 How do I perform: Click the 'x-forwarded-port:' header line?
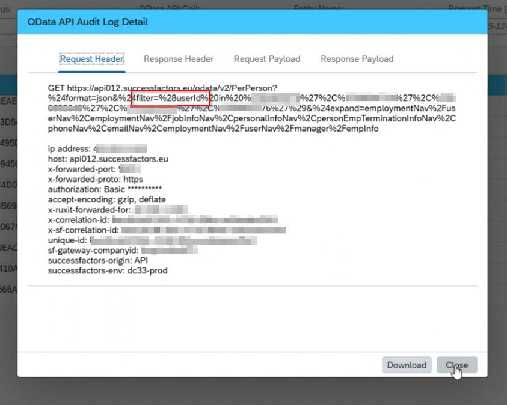94,169
